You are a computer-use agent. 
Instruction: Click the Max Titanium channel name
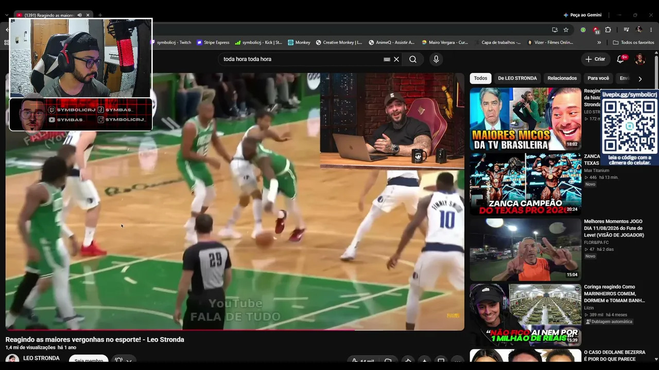coord(596,171)
